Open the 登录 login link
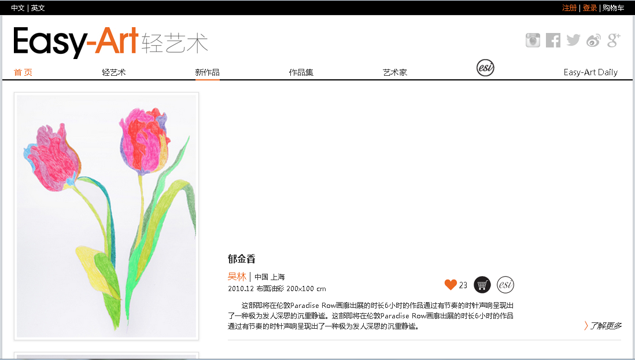The image size is (635, 360). coord(589,8)
